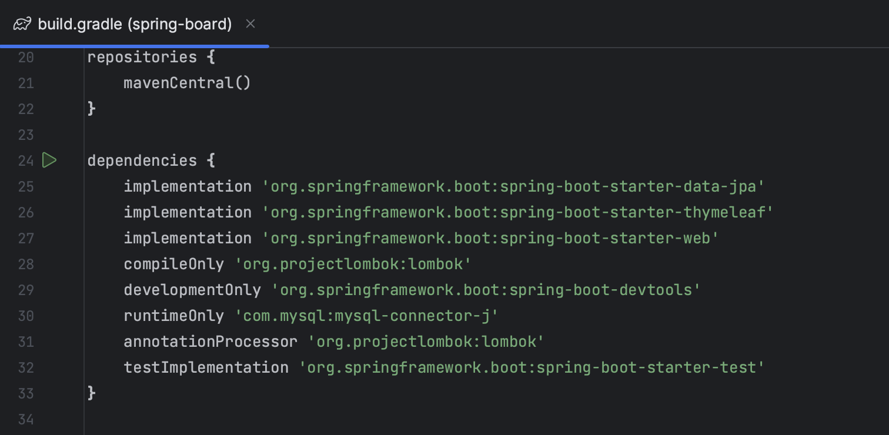889x435 pixels.
Task: Click line number 24 in gutter
Action: 26,160
